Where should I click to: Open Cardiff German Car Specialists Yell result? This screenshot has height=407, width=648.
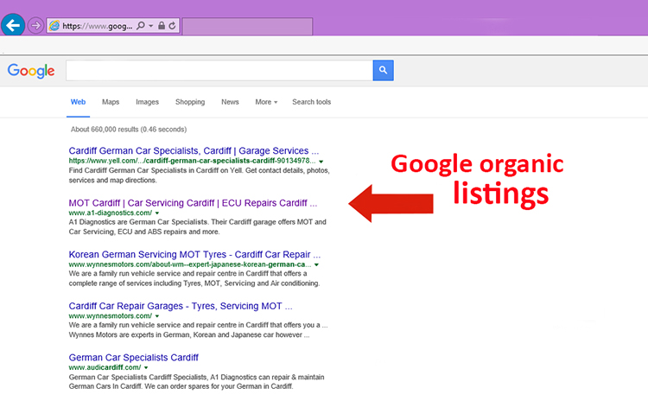coord(194,151)
